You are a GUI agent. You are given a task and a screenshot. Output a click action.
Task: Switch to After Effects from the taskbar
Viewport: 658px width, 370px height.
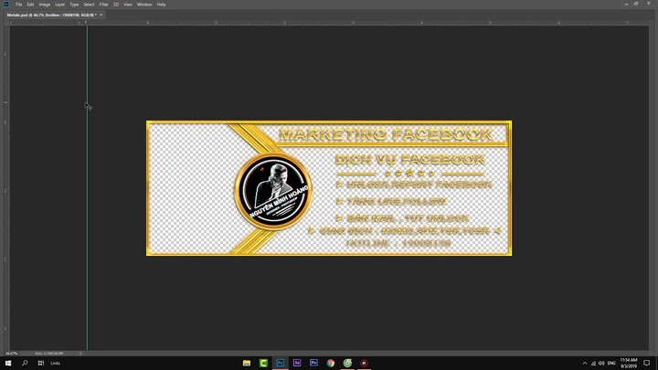[x=297, y=363]
